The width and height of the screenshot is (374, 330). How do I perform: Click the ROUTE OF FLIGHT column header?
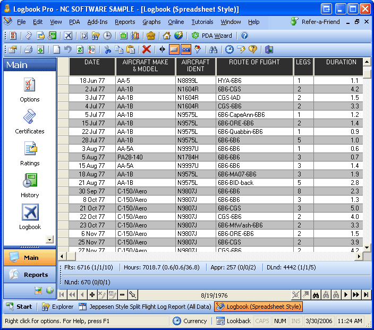tap(254, 66)
